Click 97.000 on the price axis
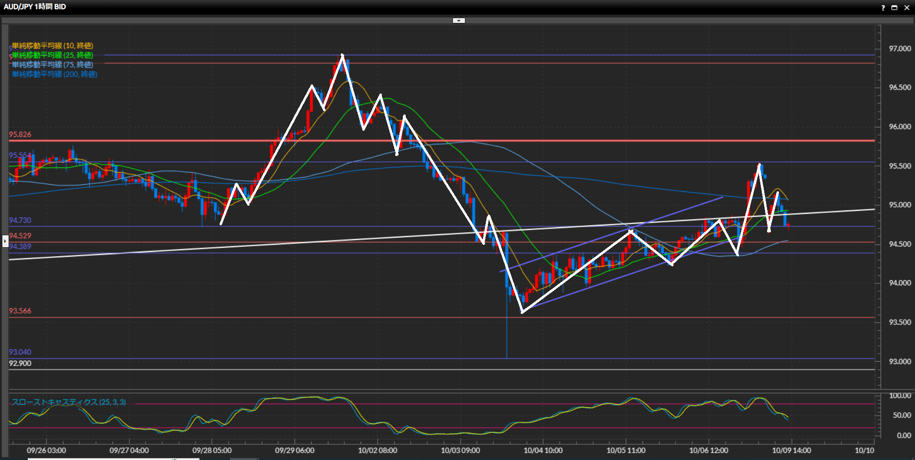This screenshot has width=915, height=460. click(899, 49)
